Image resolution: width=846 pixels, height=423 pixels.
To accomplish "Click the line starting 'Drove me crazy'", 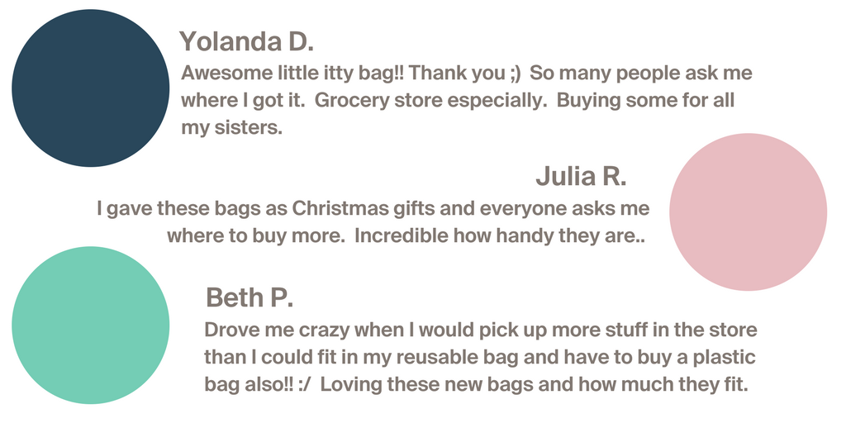I will 481,330.
